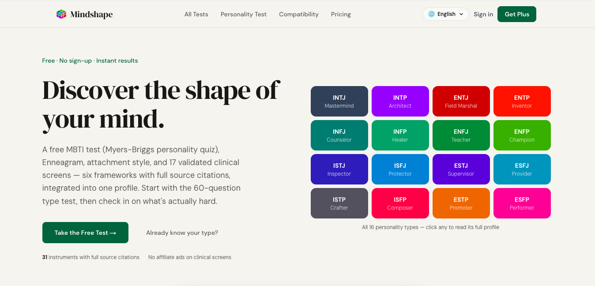The image size is (595, 286).
Task: Click the Sign in link
Action: coord(483,14)
